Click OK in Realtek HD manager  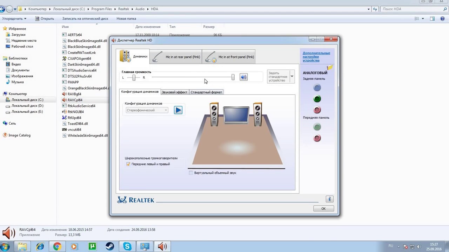click(323, 208)
